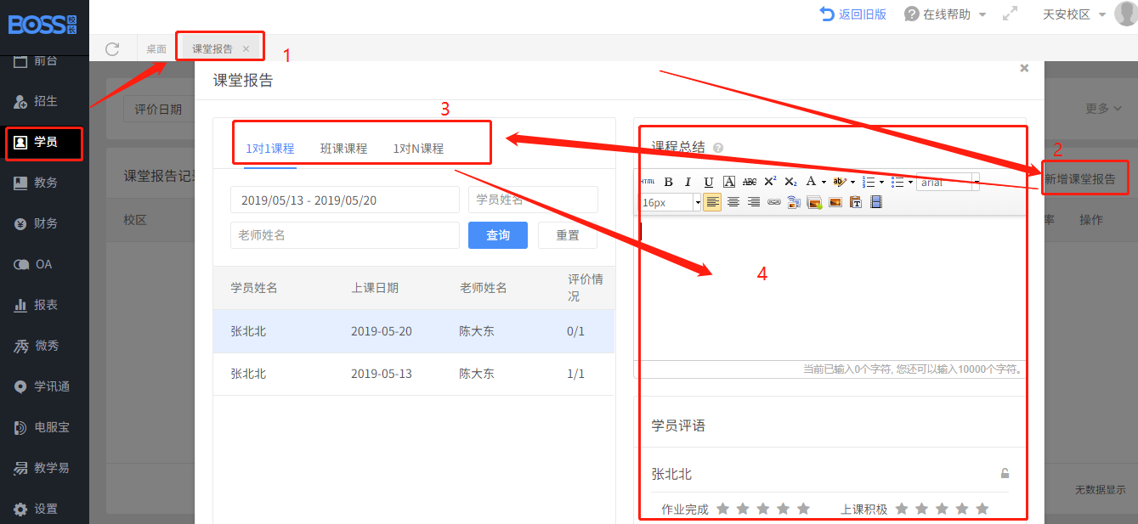Apply character border in editor
1138x524 pixels.
tap(729, 182)
